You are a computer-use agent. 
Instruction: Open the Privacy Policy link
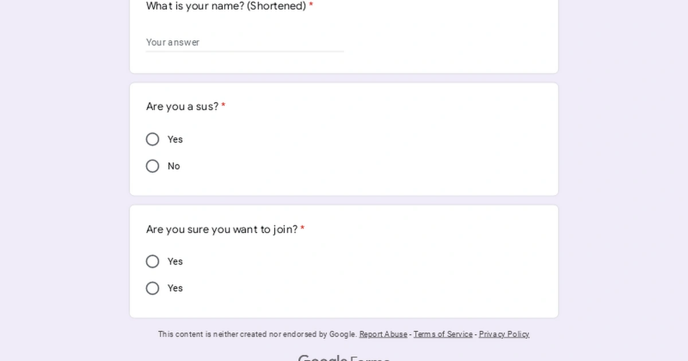coord(504,334)
